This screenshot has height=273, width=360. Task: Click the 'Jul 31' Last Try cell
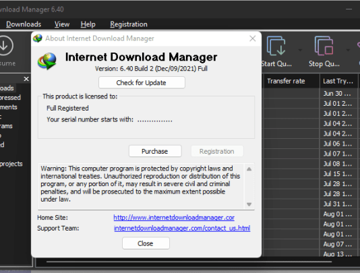pyautogui.click(x=338, y=204)
